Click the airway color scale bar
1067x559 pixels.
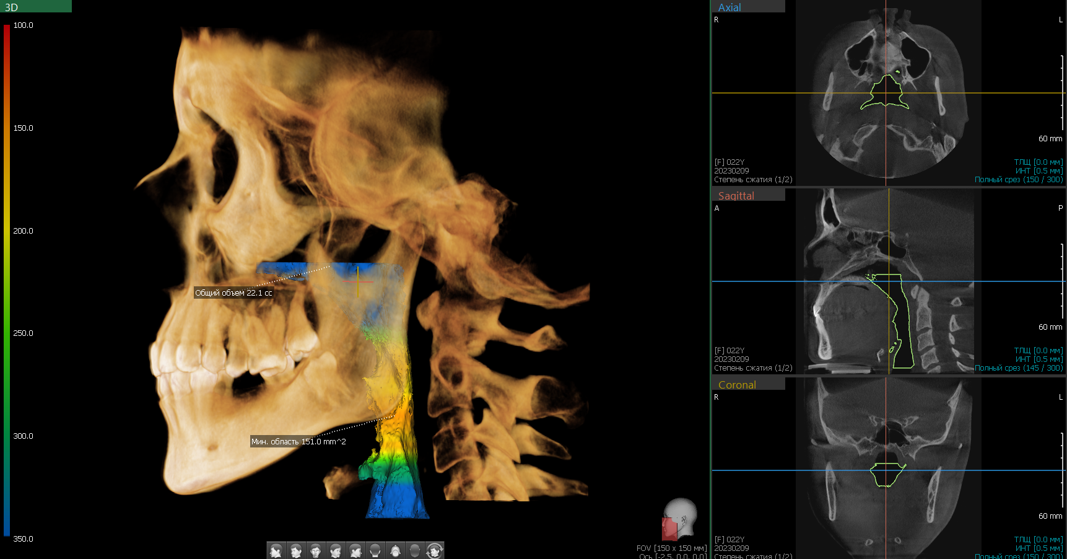pos(7,280)
